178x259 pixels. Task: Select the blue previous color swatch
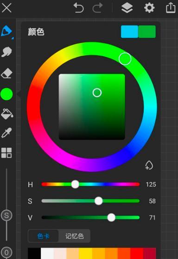pos(129,32)
